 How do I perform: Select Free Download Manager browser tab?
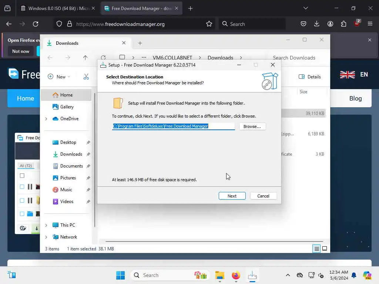tap(141, 9)
